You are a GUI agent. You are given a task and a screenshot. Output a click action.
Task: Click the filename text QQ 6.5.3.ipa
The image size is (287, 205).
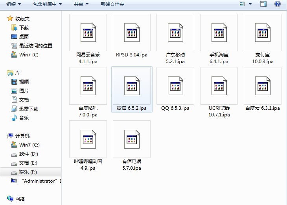(x=175, y=108)
